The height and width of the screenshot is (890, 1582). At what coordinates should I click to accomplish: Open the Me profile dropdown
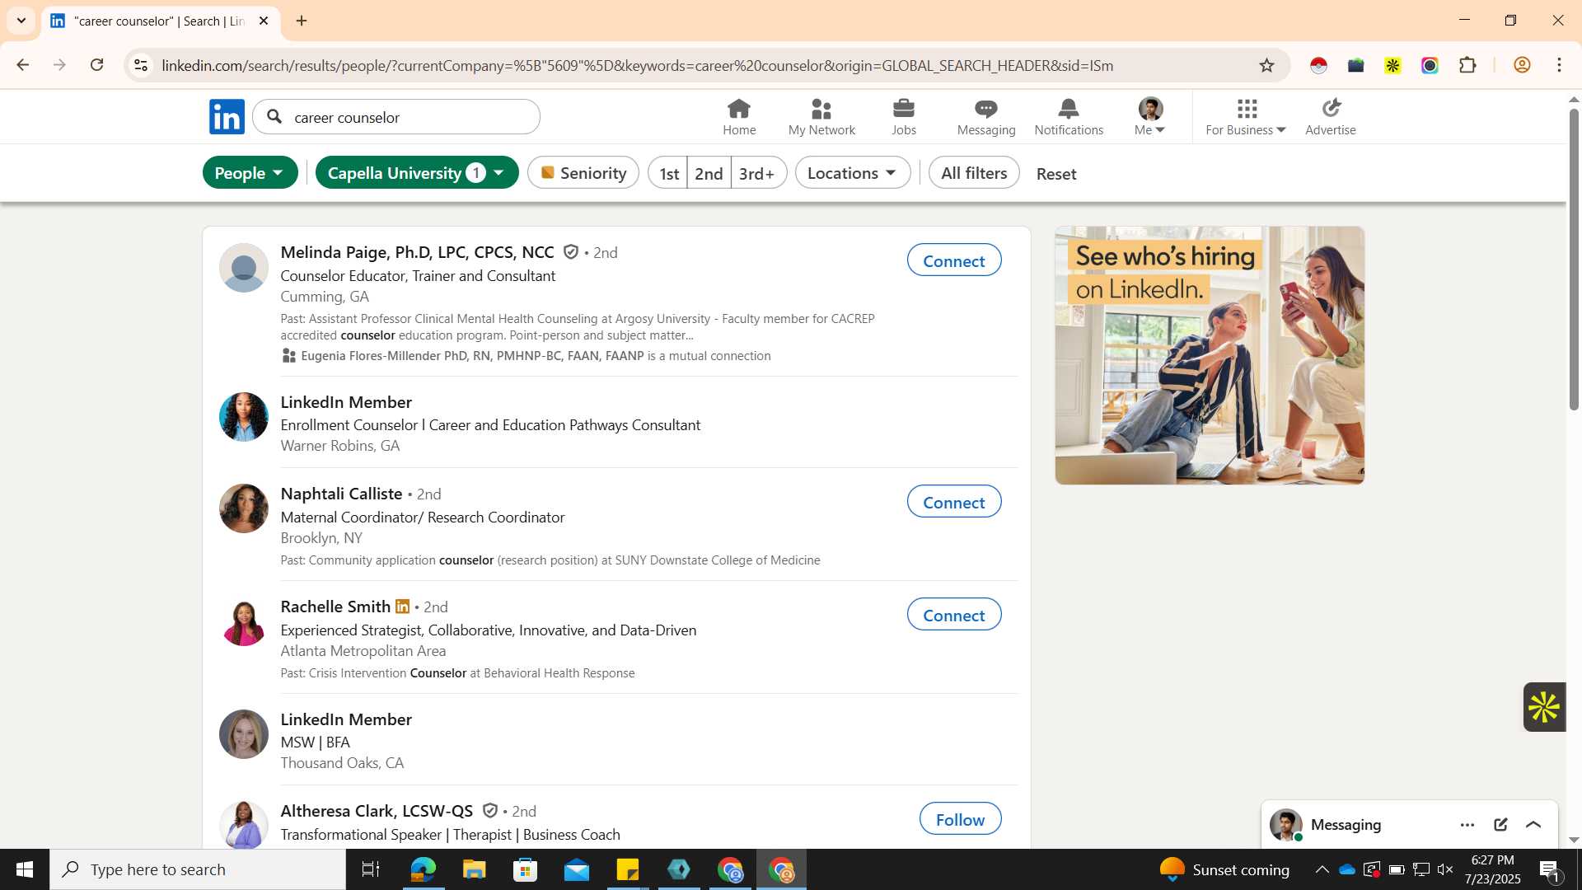click(x=1150, y=117)
